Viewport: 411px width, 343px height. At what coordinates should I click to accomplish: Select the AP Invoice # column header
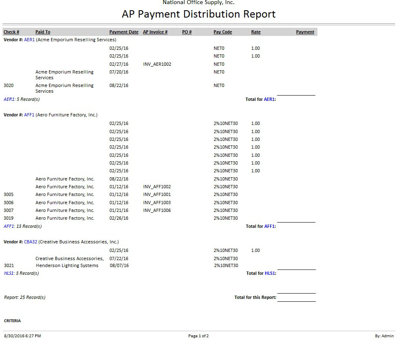click(155, 32)
